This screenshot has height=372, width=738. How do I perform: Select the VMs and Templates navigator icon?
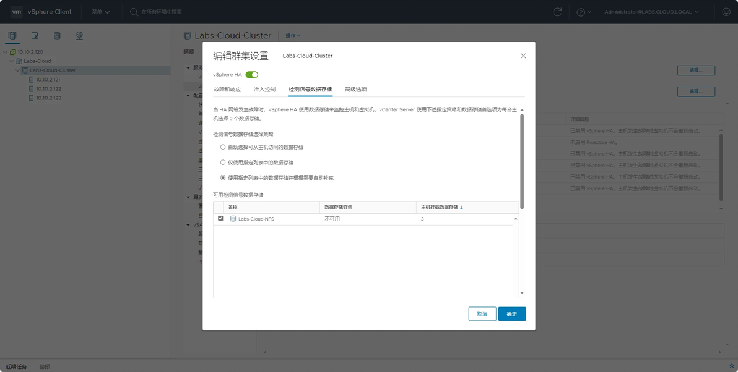pyautogui.click(x=35, y=36)
